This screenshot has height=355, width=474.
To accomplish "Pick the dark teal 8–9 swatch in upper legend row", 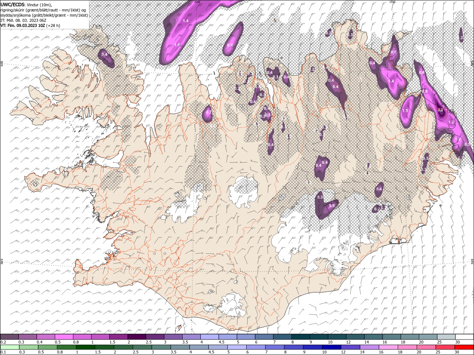I will tap(300, 337).
